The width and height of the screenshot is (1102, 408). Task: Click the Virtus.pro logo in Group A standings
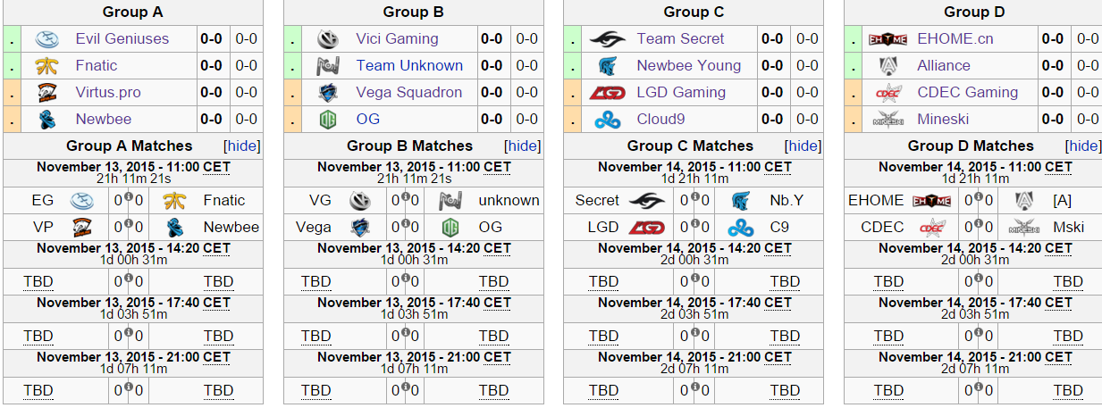click(46, 93)
